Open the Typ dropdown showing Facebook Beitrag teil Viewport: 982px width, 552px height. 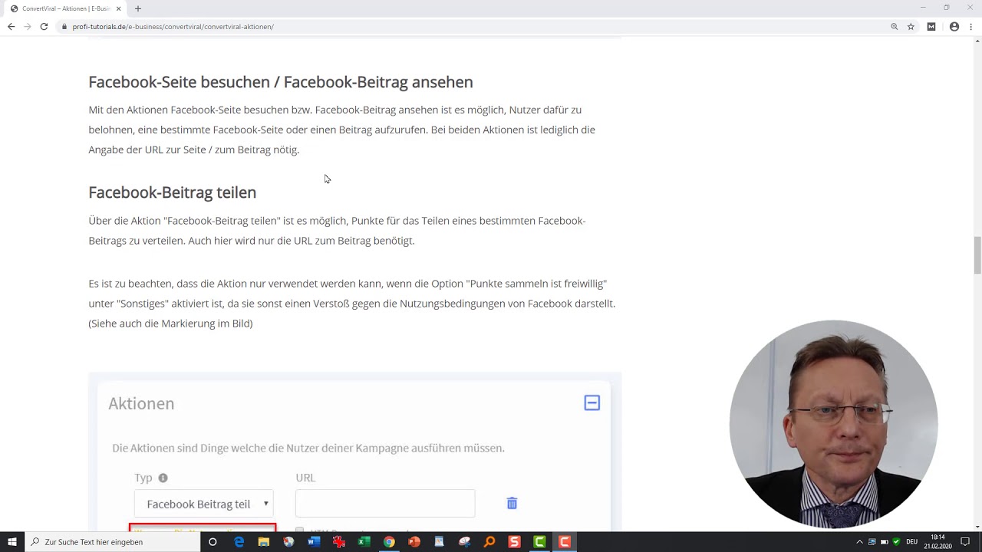tap(203, 504)
